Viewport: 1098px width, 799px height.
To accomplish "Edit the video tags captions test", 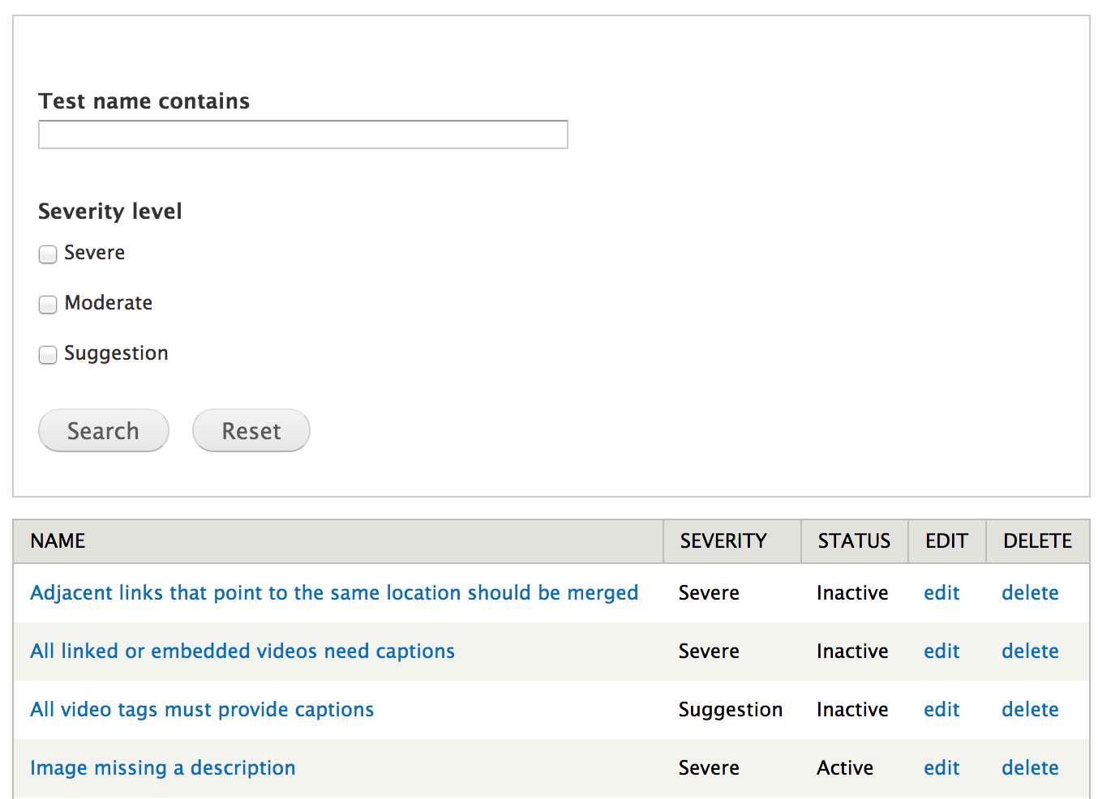I will pyautogui.click(x=941, y=709).
